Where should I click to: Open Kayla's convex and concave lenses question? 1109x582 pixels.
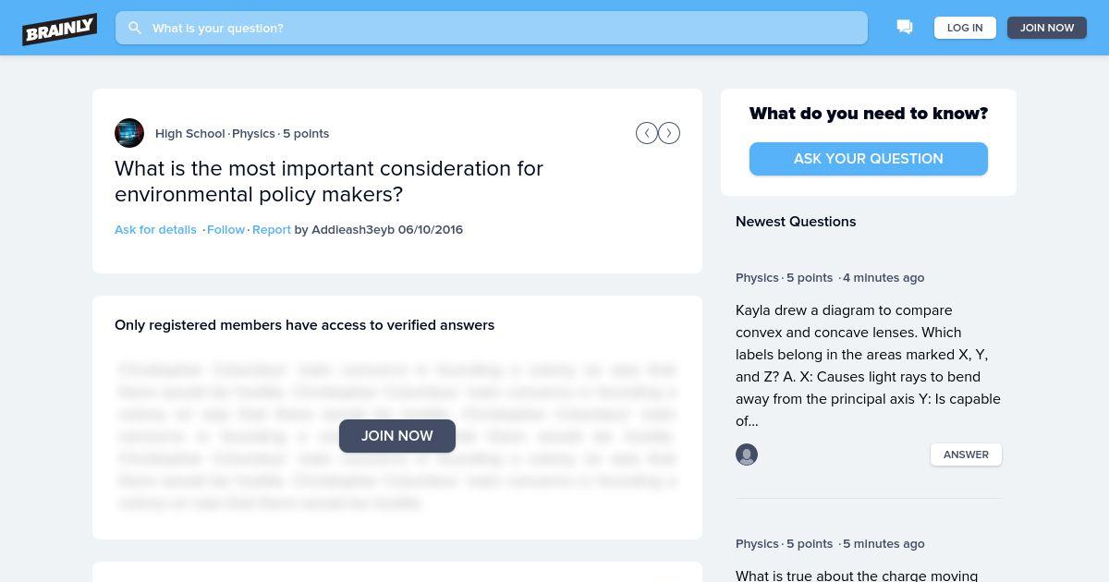pyautogui.click(x=868, y=366)
